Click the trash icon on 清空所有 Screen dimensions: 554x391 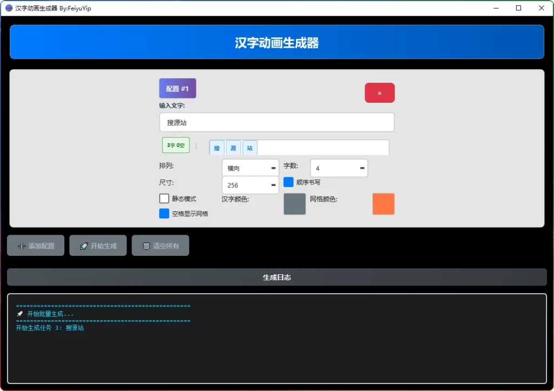pos(148,245)
